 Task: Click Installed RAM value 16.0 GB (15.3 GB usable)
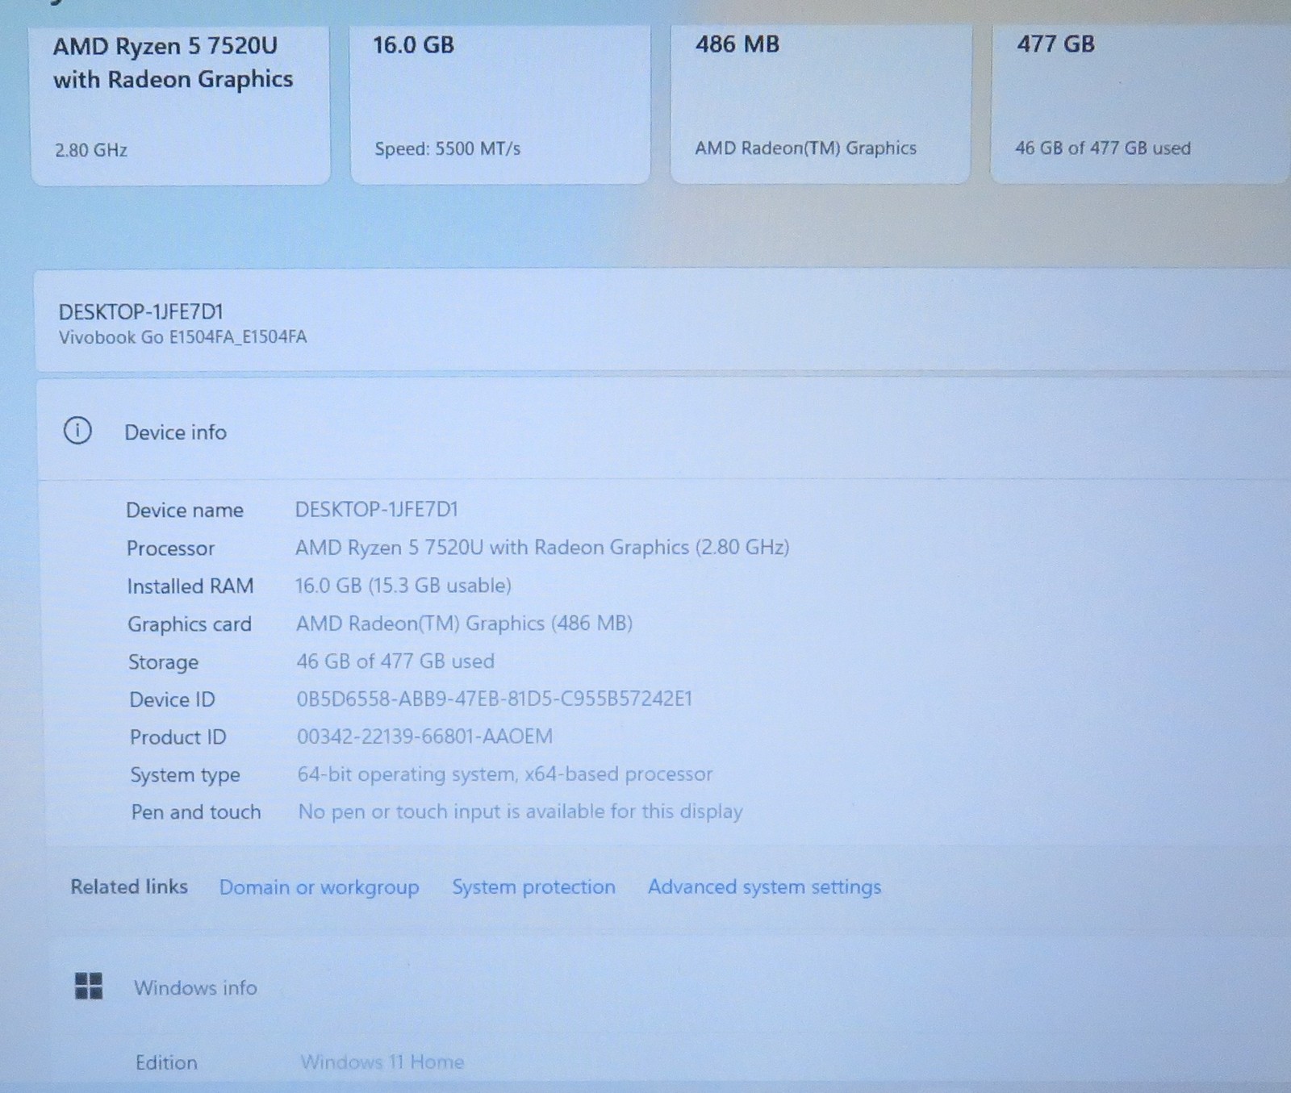pyautogui.click(x=403, y=585)
